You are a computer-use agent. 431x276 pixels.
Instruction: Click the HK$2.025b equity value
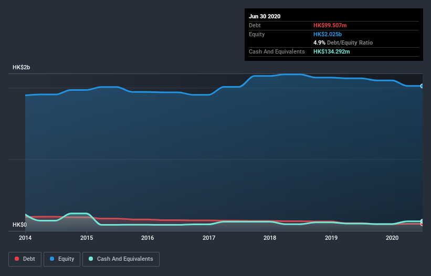[x=328, y=34]
